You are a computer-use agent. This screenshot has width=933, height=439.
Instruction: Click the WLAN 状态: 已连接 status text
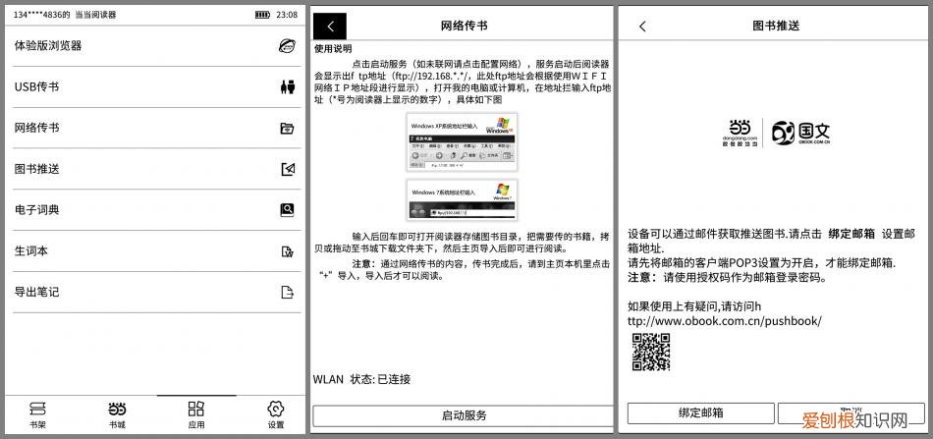(361, 379)
